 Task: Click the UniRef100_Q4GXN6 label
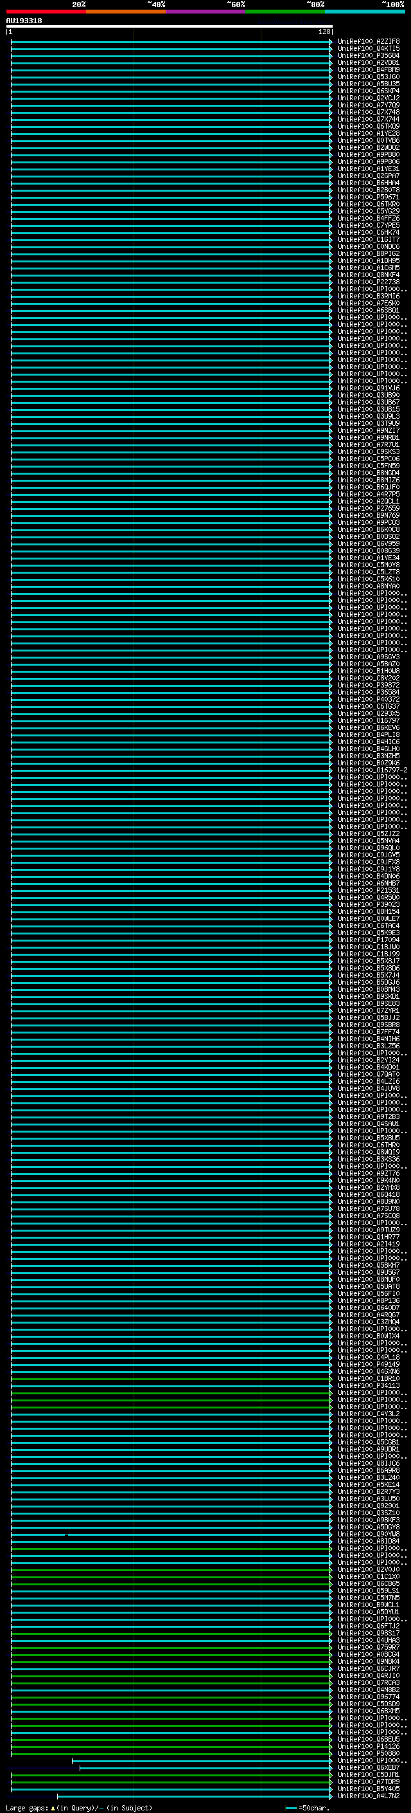[x=369, y=1371]
